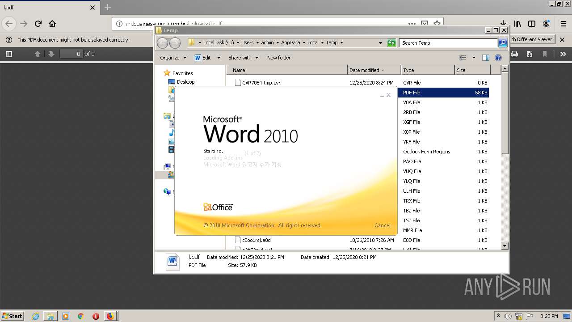
Task: Toggle PDF viewer sidebar
Action: 8,54
